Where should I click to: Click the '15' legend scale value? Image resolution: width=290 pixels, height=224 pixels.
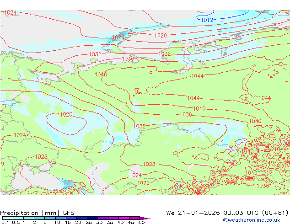click(68, 222)
